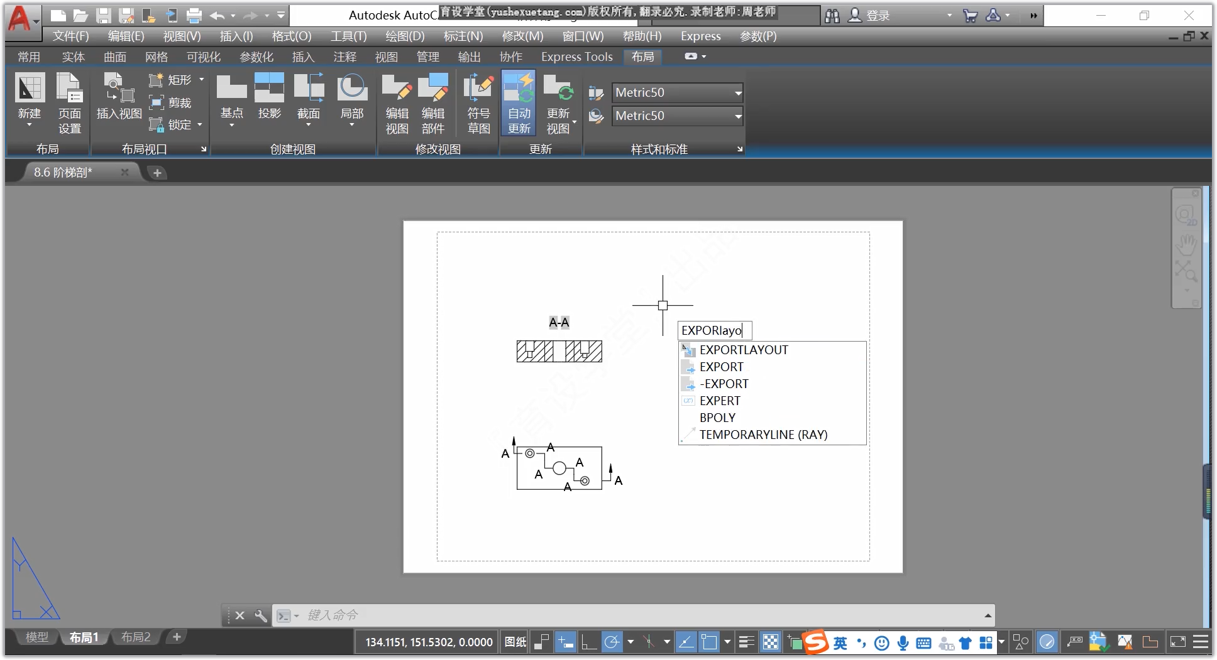Click the Undo arrow in quick access toolbar
Image resolution: width=1217 pixels, height=660 pixels.
tap(218, 16)
